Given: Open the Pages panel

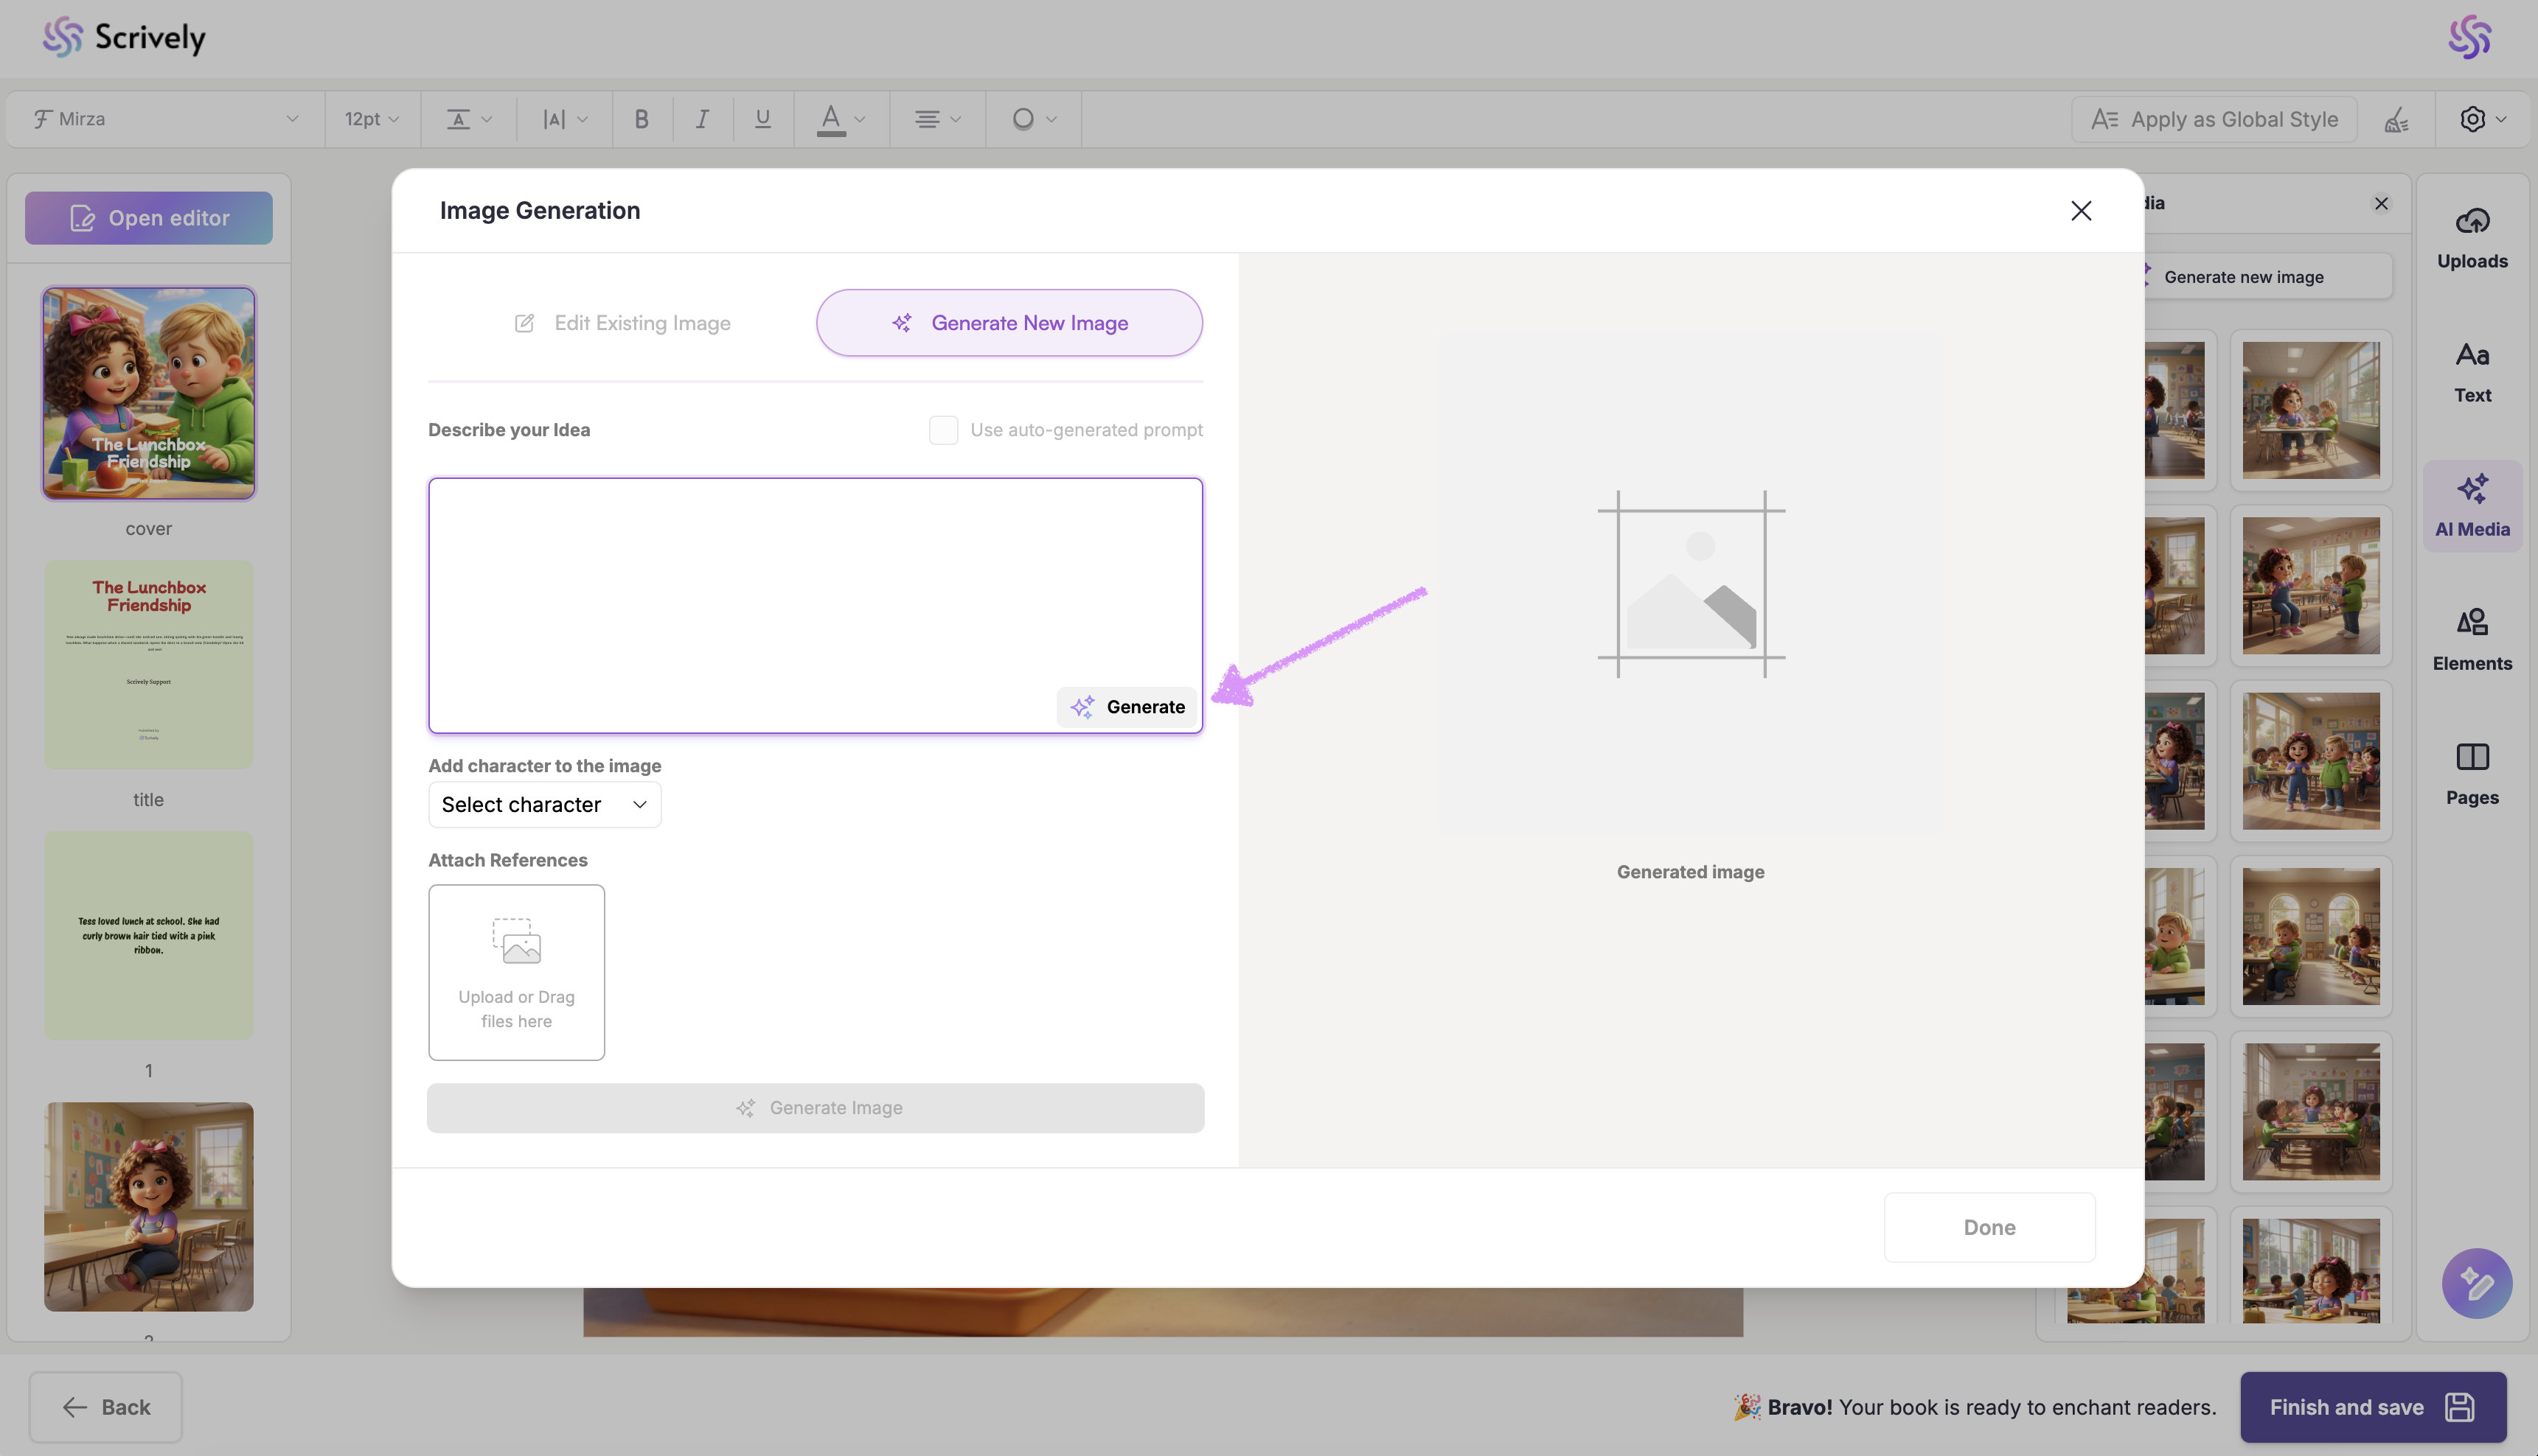Looking at the screenshot, I should [x=2471, y=774].
